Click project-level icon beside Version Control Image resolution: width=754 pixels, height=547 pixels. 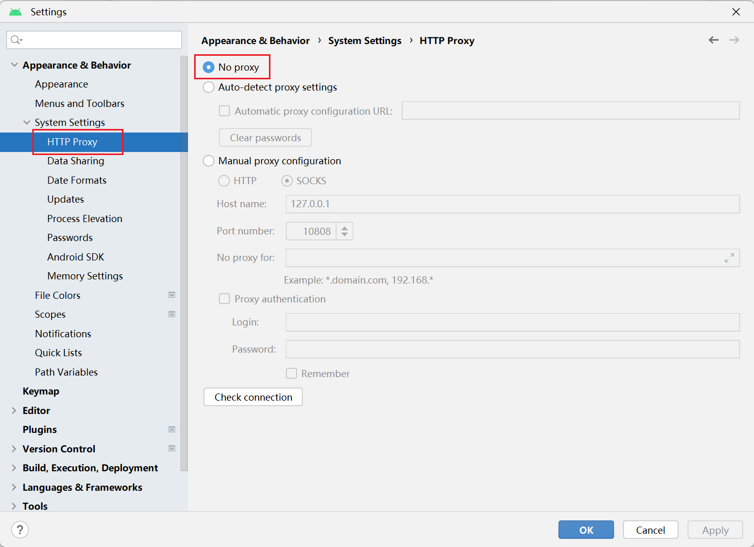coord(172,449)
